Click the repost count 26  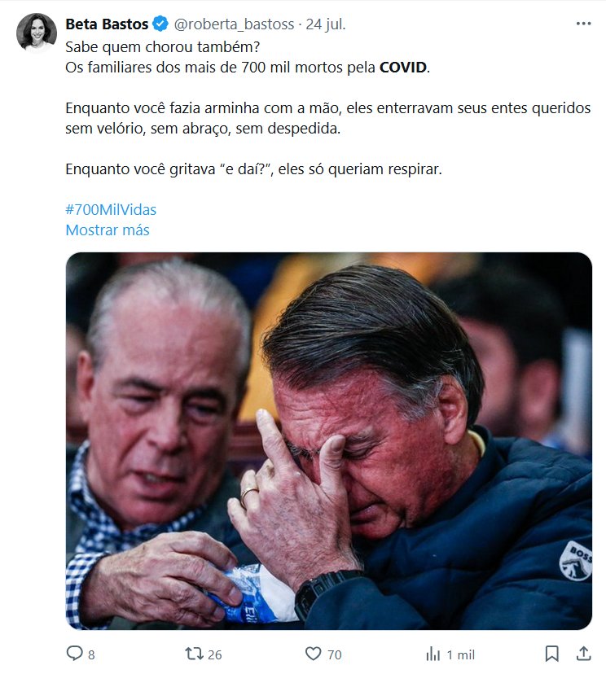point(214,654)
